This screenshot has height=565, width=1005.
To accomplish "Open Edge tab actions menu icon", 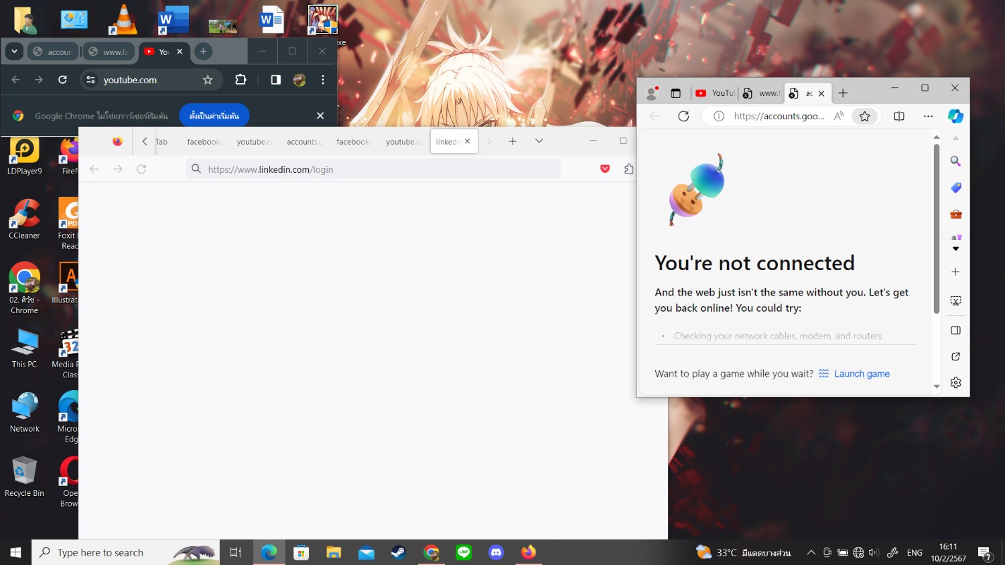I will [675, 93].
